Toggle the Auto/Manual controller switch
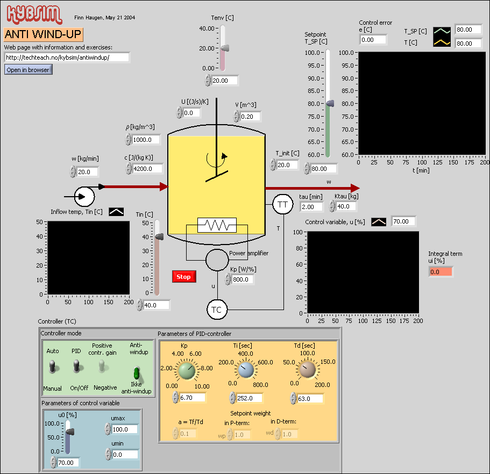 [53, 367]
